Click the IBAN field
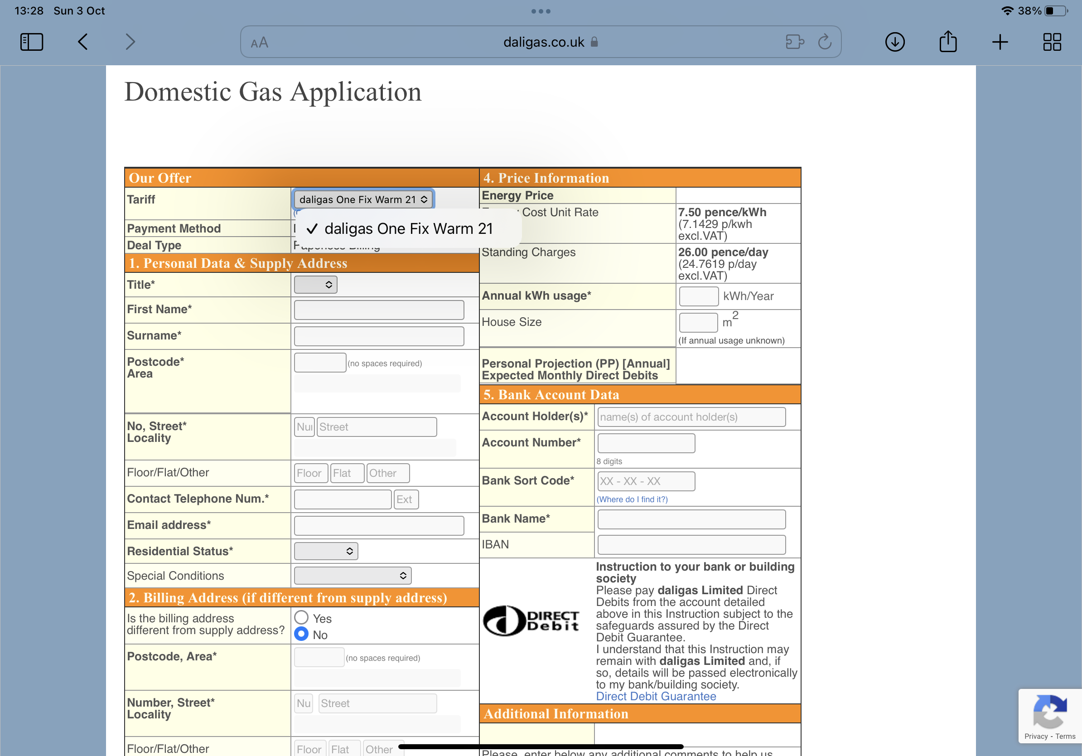The height and width of the screenshot is (756, 1082). pyautogui.click(x=691, y=544)
